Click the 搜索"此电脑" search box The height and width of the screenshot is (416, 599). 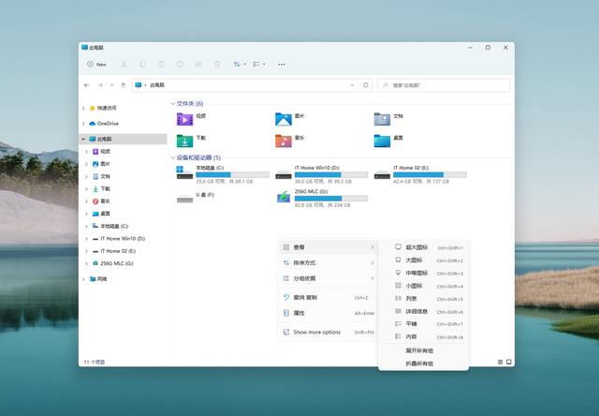[x=443, y=85]
